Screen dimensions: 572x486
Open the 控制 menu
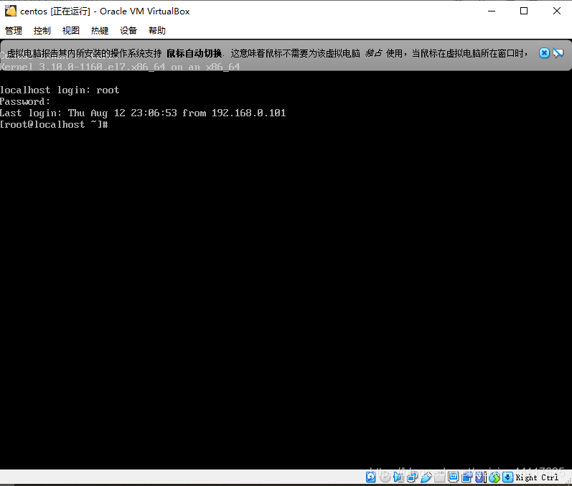[42, 31]
